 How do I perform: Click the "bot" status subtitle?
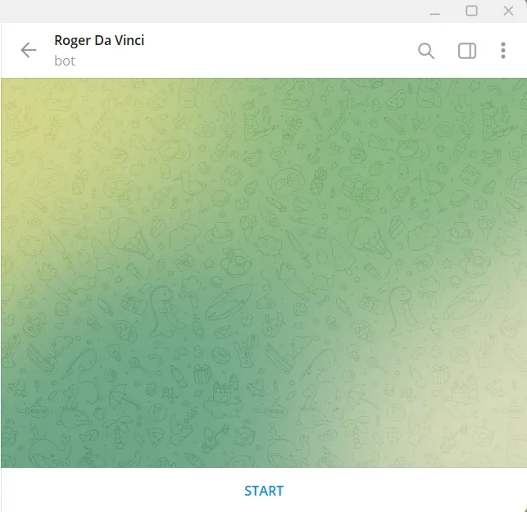[x=65, y=61]
